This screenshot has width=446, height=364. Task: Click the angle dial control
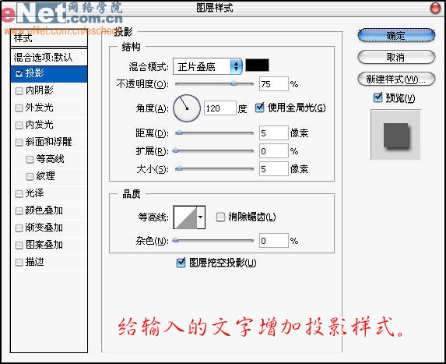point(187,108)
